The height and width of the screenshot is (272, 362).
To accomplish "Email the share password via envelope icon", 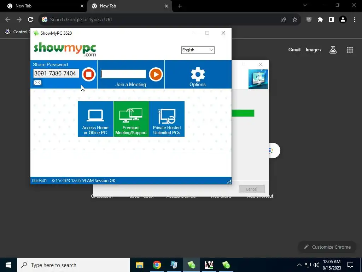I will [x=37, y=83].
